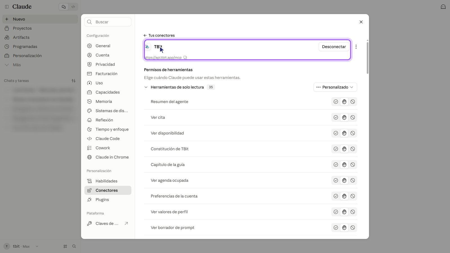Select the chat mode icon in header
450x253 pixels.
point(64,7)
